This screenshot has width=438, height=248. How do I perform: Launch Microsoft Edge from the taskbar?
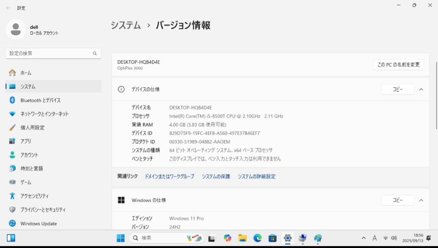pos(257,238)
